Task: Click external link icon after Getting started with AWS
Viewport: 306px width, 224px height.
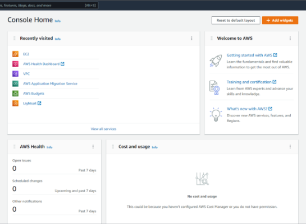Action: click(x=275, y=55)
